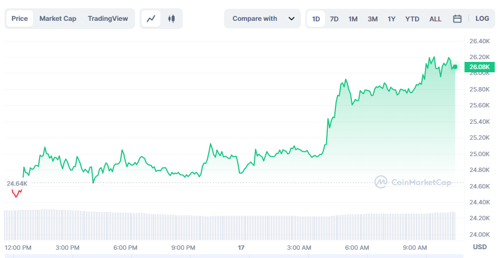Click the CoinMarketCap watermark logo

[413, 182]
